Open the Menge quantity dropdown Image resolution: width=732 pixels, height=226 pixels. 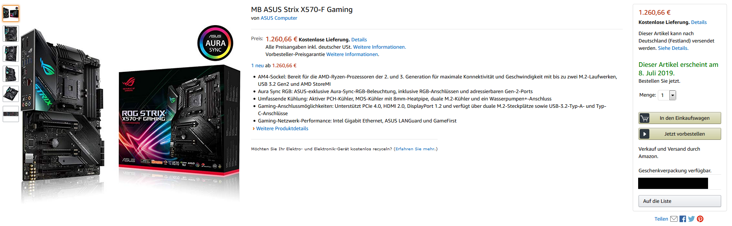[673, 95]
